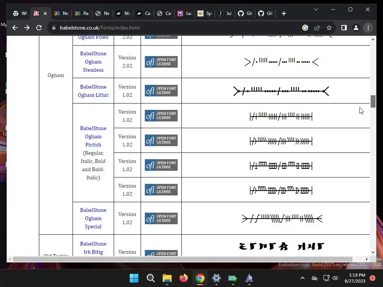Viewport: 383px width, 287px height.
Task: Click the Ogham Lithic sample glyph image
Action: tap(281, 91)
